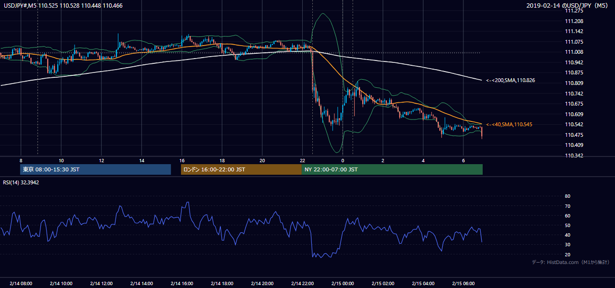
Task: Click hour tick 12 on the price chart axis
Action: tap(102, 160)
